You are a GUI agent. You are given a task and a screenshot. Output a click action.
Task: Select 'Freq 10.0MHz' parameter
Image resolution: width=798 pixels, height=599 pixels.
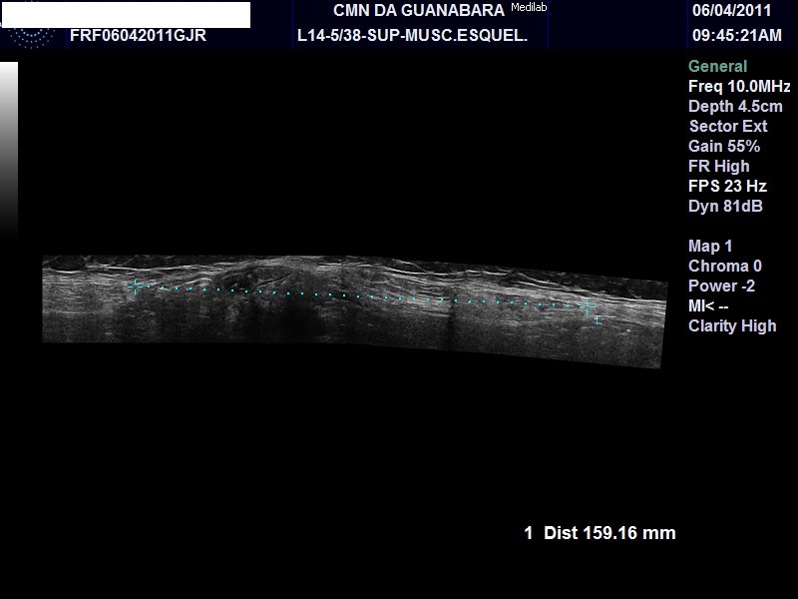pos(739,86)
